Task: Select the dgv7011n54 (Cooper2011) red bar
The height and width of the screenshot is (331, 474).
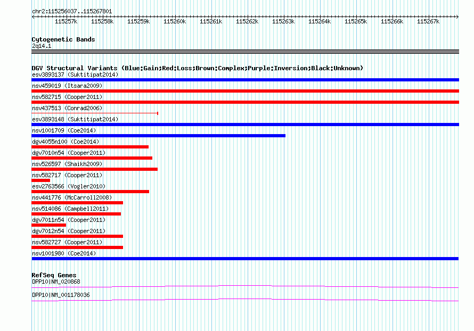Action: coord(48,225)
